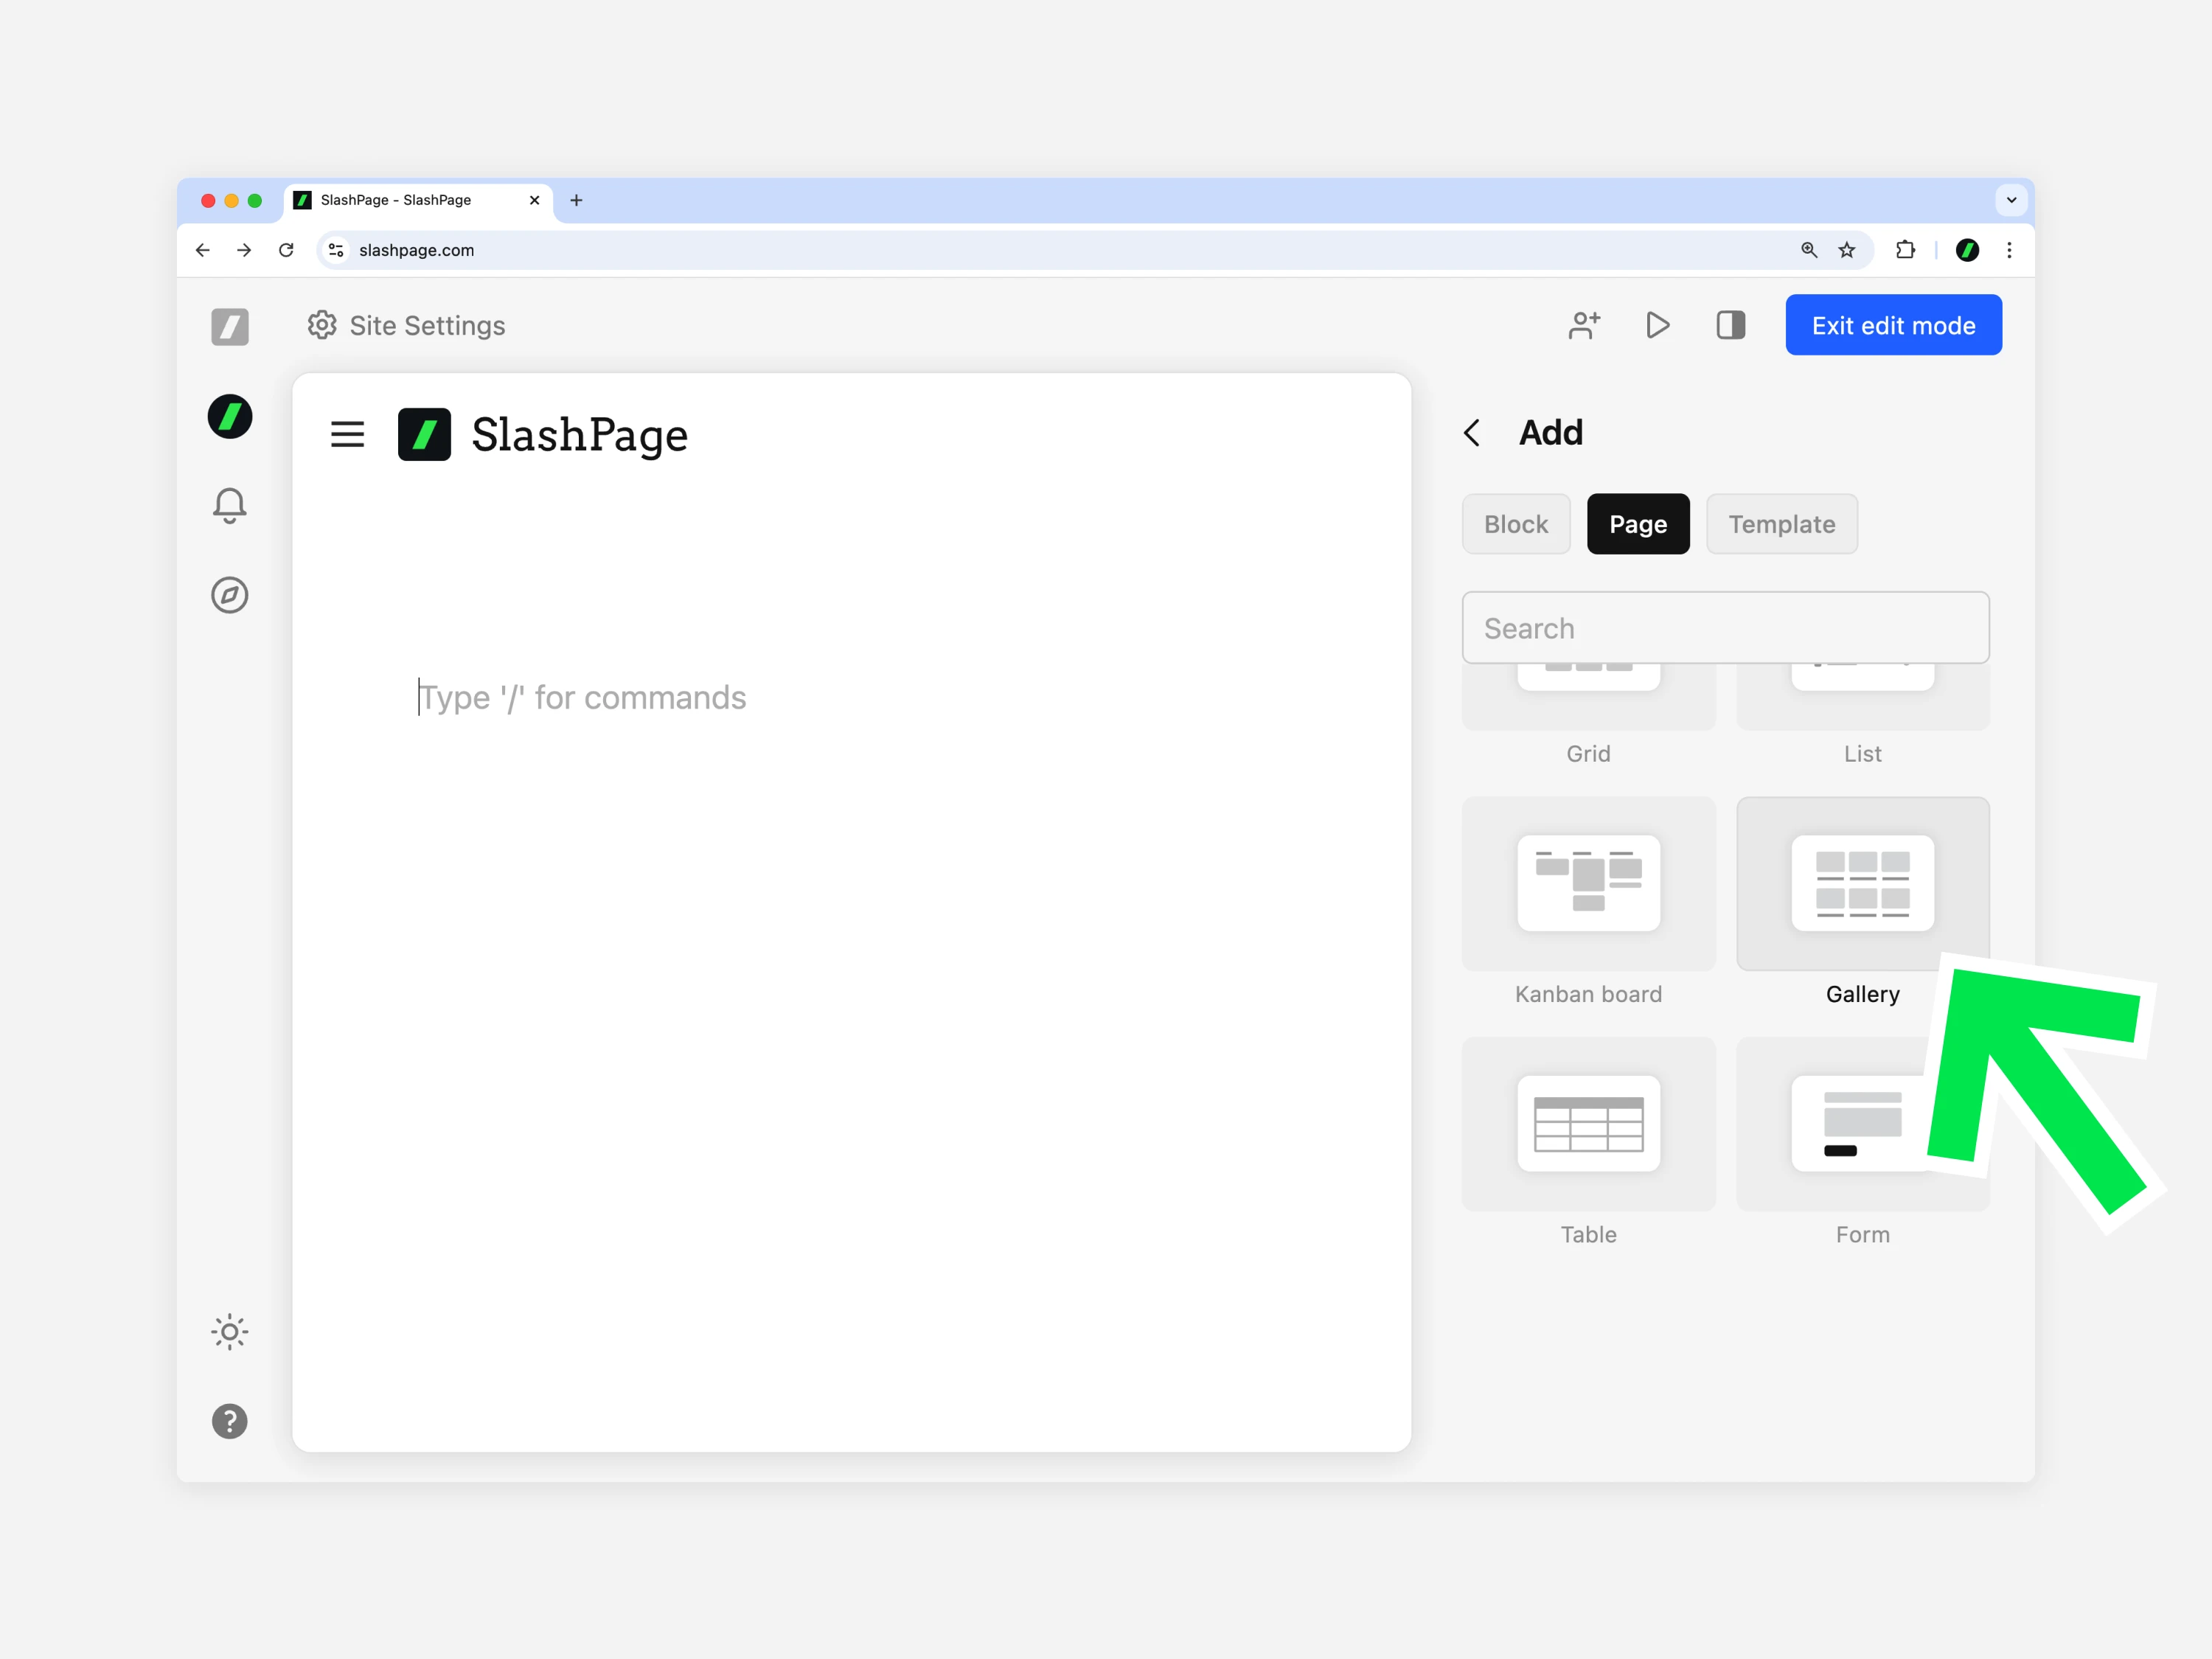Click the zoom magnifier in address bar
The image size is (2212, 1659).
pyautogui.click(x=1809, y=250)
